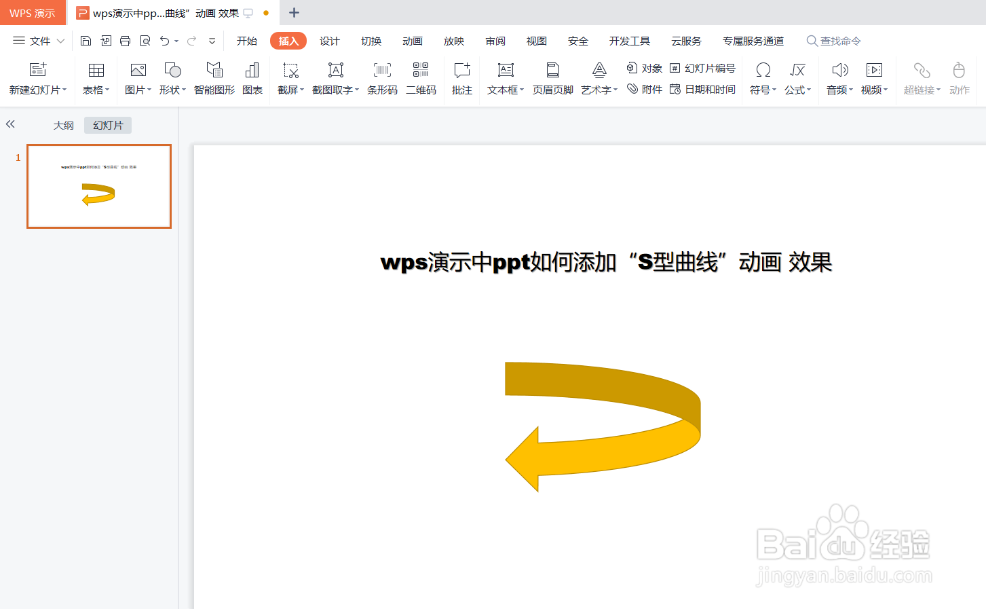Switch to the 放映 ribbon tab
Screen dimensions: 986x609
454,41
